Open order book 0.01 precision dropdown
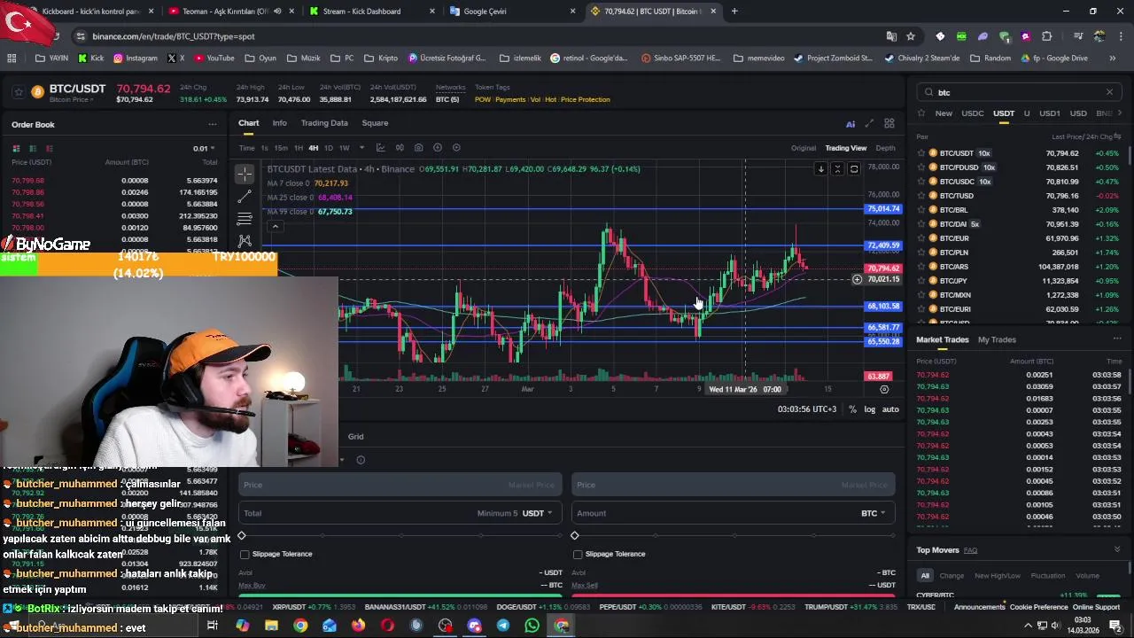Viewport: 1134px width, 638px height. 205,148
